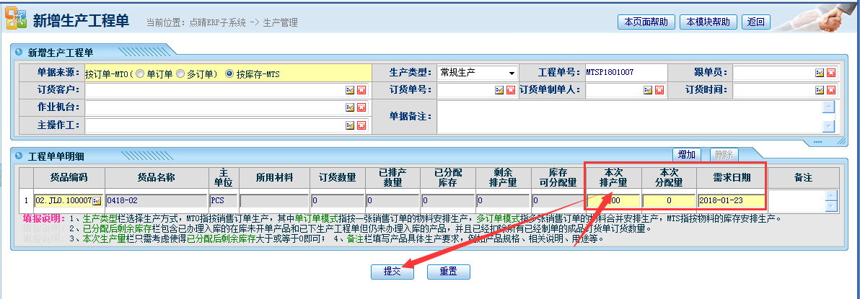Expand the 生产类型 dropdown
Viewport: 860px width, 299px height.
[512, 73]
